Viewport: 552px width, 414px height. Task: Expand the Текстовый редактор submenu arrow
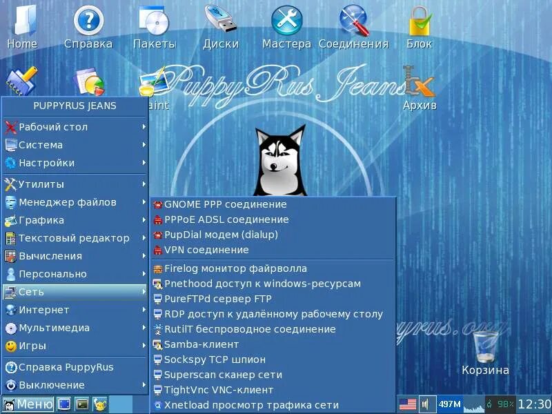[144, 238]
